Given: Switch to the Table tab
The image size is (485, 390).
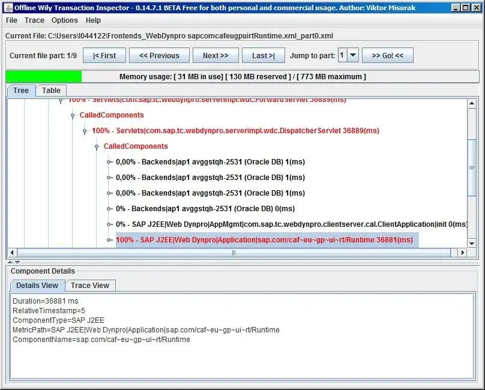Looking at the screenshot, I should pyautogui.click(x=51, y=91).
